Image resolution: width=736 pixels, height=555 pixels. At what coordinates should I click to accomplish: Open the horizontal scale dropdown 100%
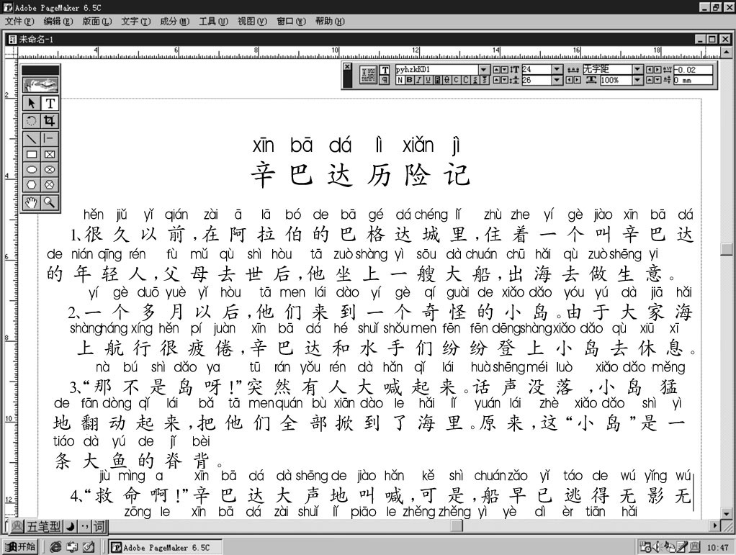pyautogui.click(x=637, y=80)
